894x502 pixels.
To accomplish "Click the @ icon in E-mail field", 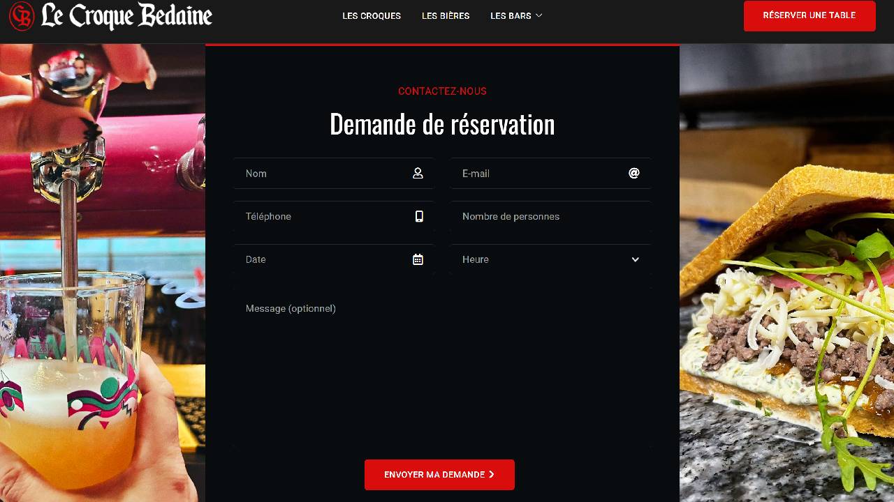I will [634, 174].
